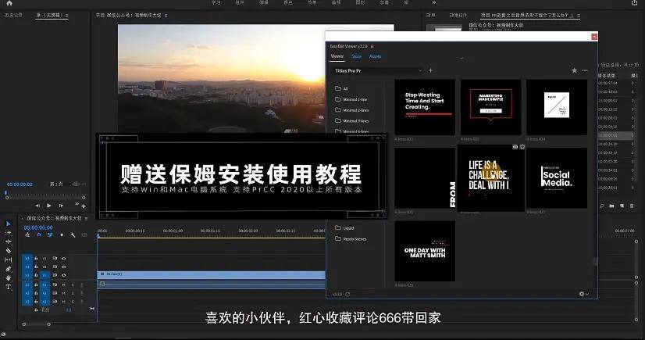The image size is (645, 340).
Task: Select the Liquid folder
Action: 344,227
